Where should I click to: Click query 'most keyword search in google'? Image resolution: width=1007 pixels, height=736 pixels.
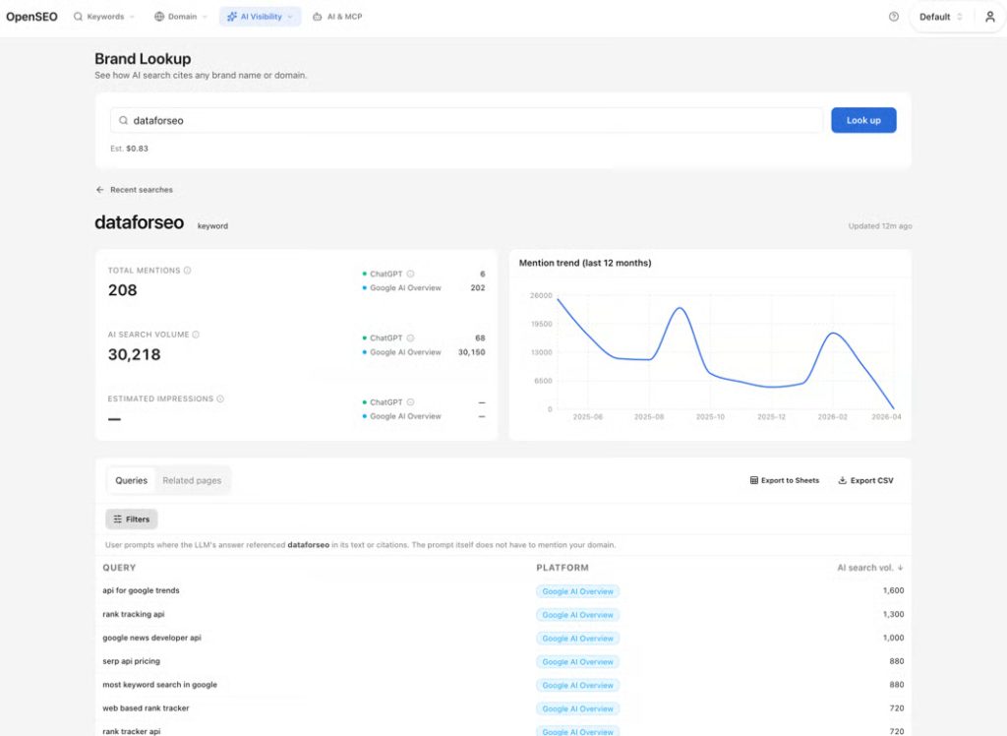[160, 685]
